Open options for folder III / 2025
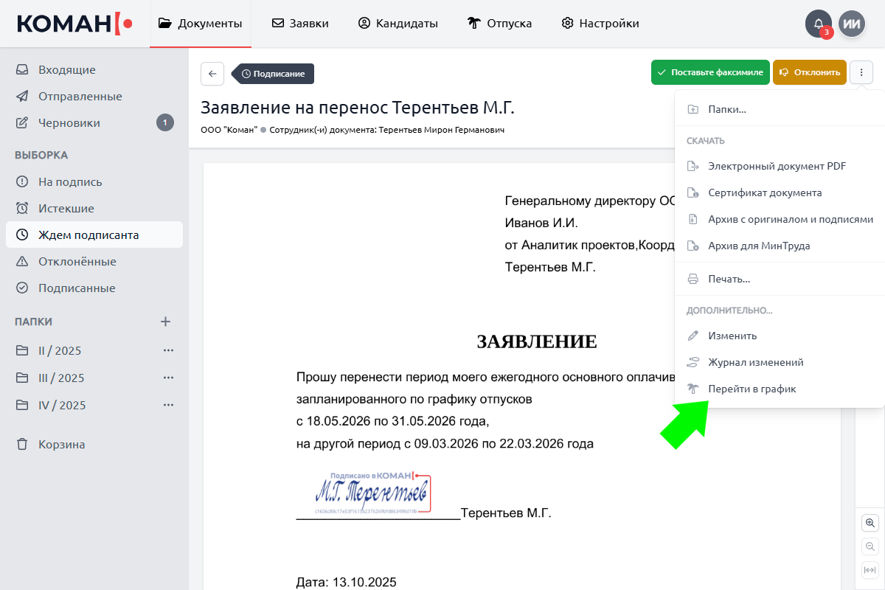The image size is (885, 590). coord(168,378)
